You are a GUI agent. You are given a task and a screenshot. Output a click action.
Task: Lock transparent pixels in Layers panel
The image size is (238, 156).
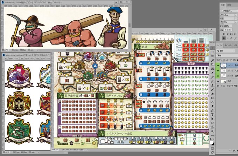[224, 60]
